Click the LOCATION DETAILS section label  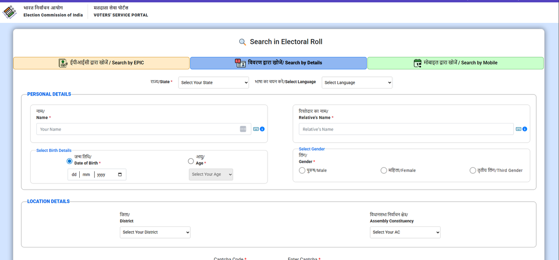(x=48, y=201)
